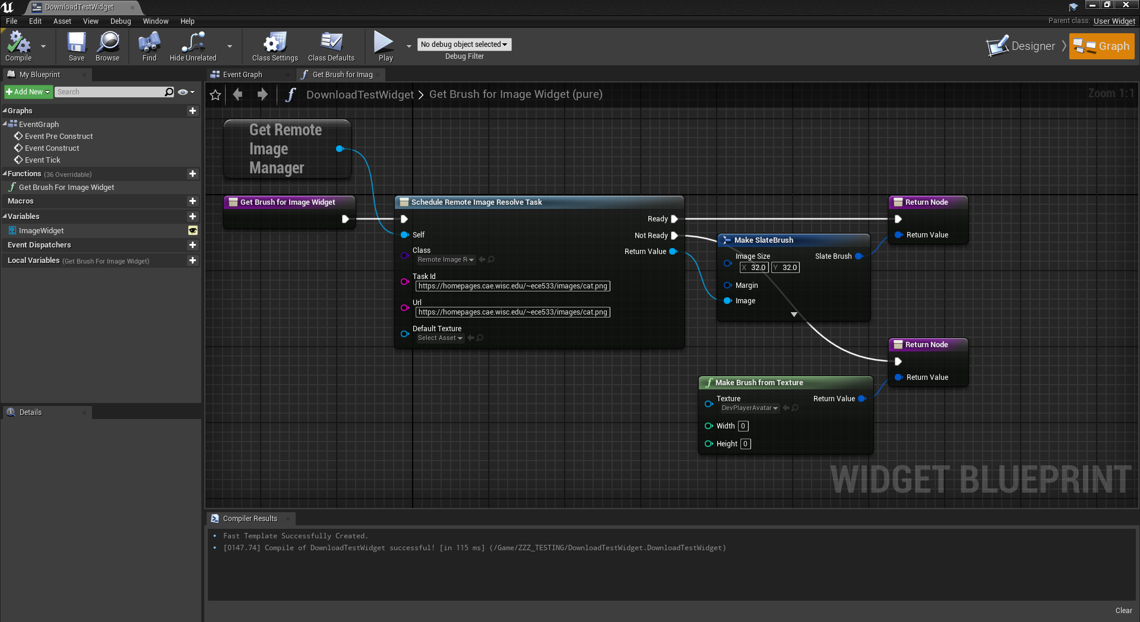Click the Task Id text field
Viewport: 1140px width, 622px height.
[513, 286]
